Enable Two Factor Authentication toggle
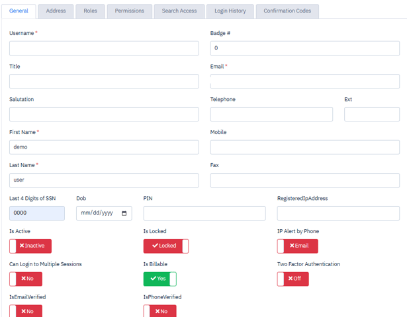407x317 pixels. 293,279
